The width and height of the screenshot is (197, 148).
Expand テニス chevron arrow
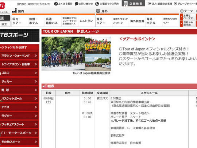click(36, 107)
